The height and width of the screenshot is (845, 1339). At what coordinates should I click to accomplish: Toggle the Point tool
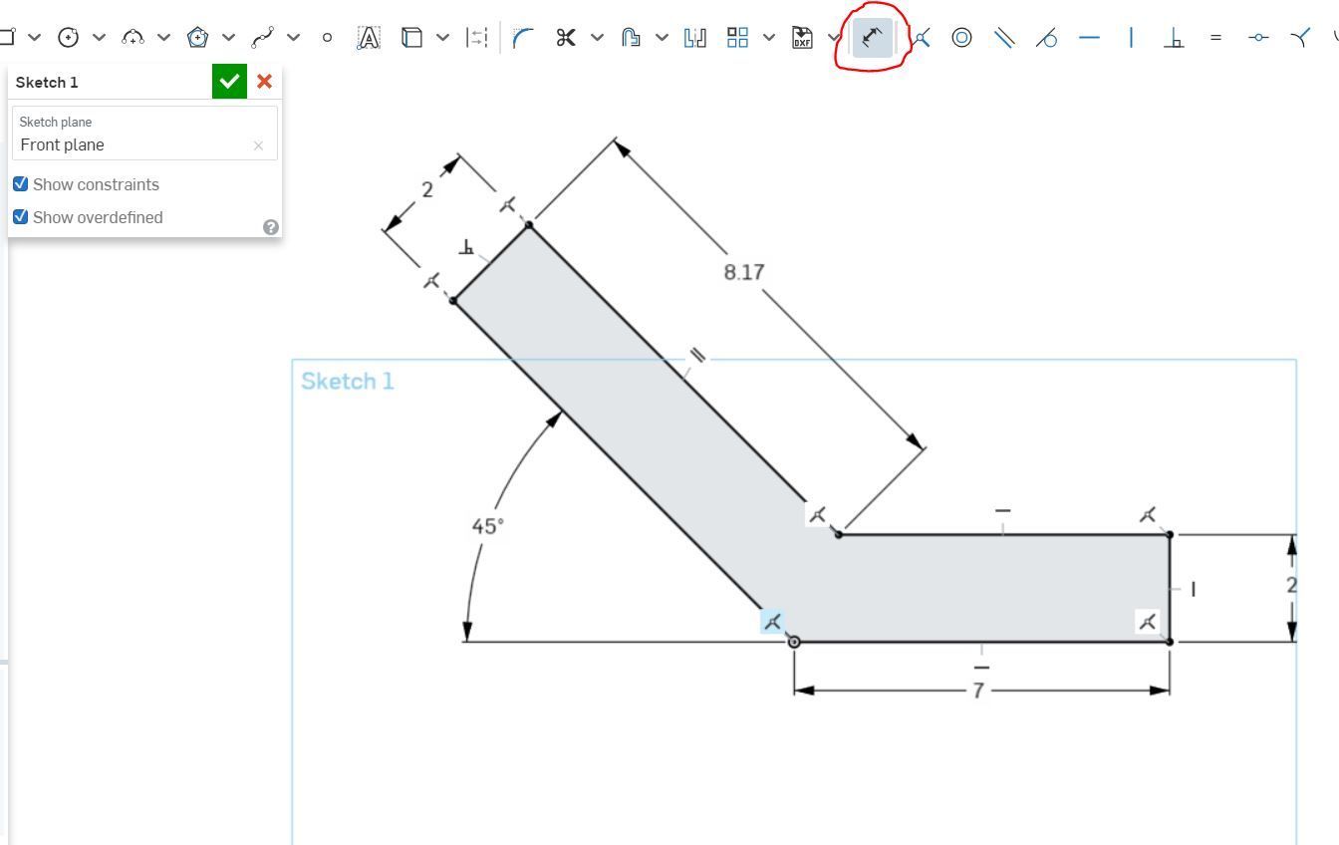coord(326,37)
